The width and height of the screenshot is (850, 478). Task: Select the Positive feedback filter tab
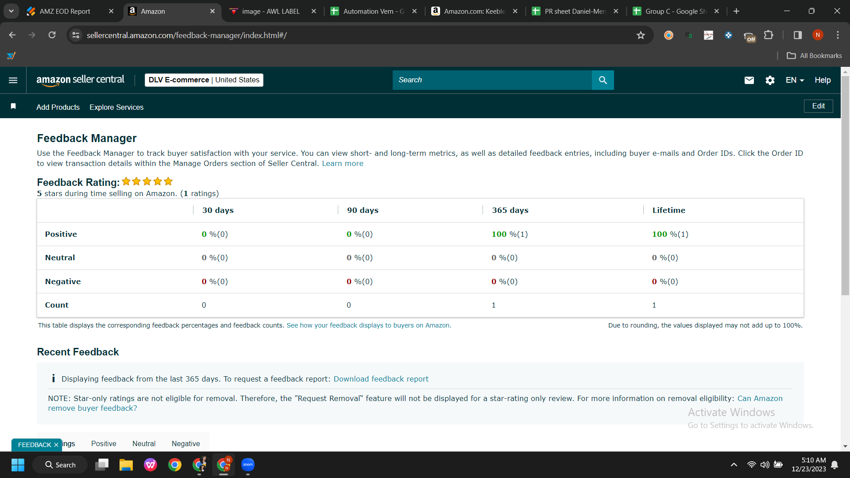point(104,443)
